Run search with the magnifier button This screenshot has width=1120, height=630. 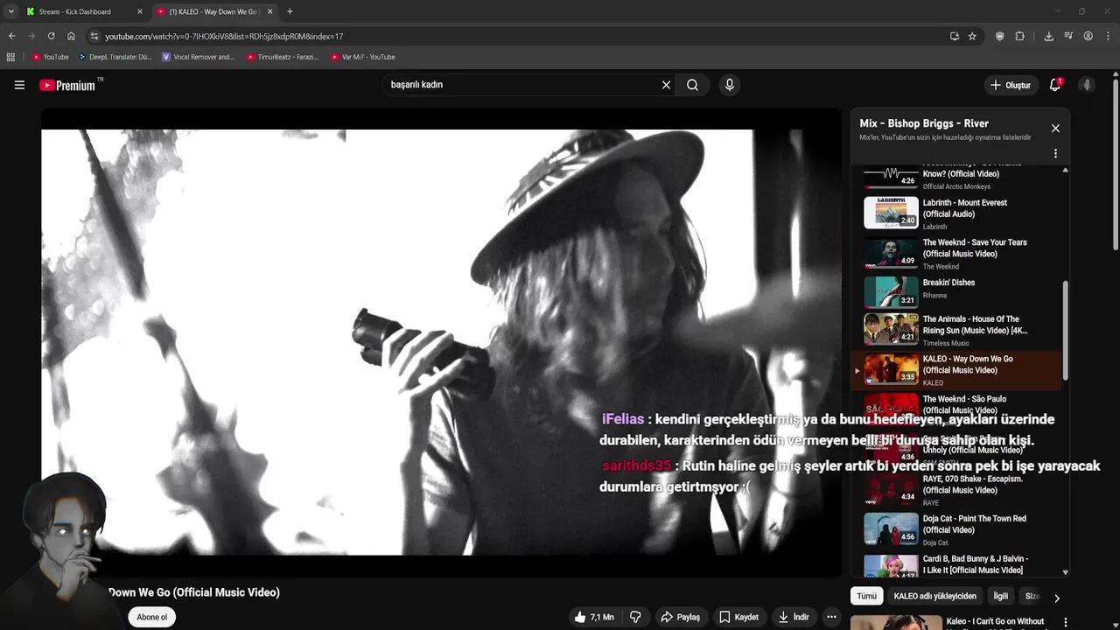pos(692,85)
